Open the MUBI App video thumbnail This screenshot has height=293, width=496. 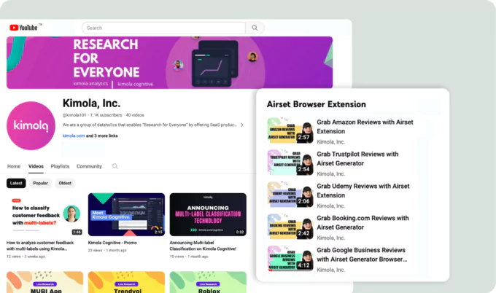pyautogui.click(x=44, y=282)
